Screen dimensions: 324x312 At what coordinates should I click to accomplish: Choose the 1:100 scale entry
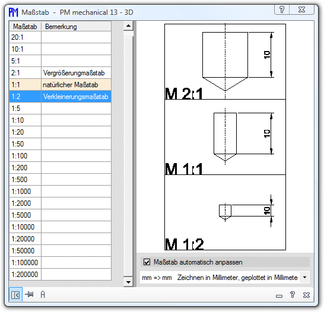coord(60,155)
